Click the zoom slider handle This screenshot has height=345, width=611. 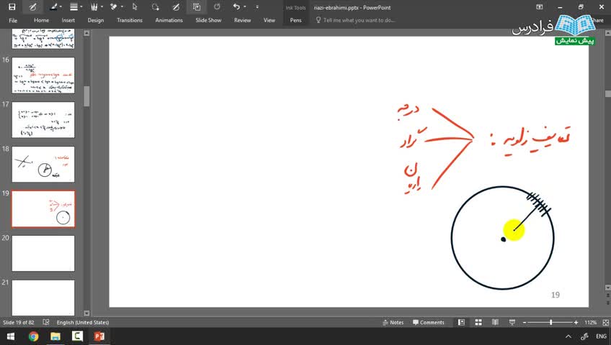(x=550, y=323)
